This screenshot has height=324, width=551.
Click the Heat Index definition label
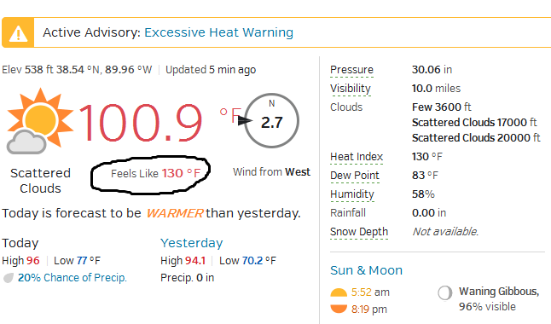(357, 157)
